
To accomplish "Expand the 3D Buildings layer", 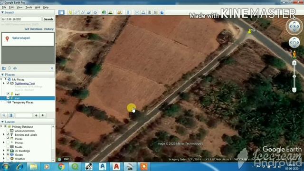I will (4, 151).
